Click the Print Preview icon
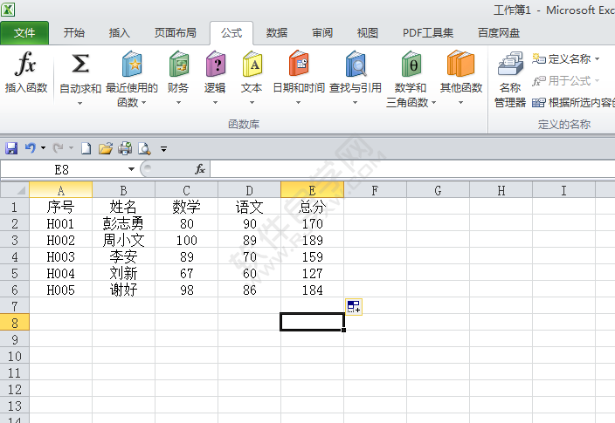The width and height of the screenshot is (615, 423). click(x=144, y=148)
